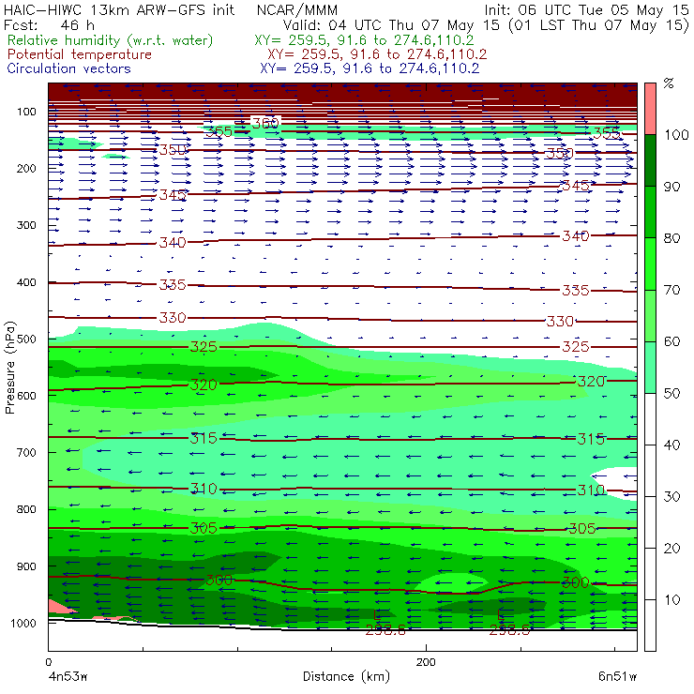Viewport: 694px width, 694px height.
Task: Click the "%" unit above the colorbar
Action: point(669,83)
